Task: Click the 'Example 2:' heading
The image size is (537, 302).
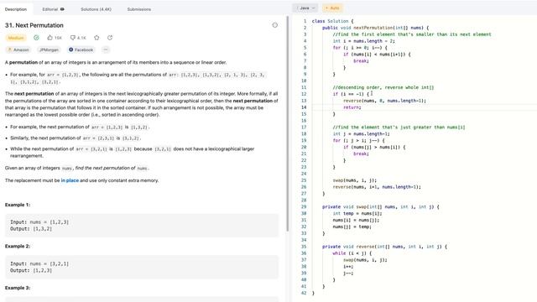Action: 18,246
